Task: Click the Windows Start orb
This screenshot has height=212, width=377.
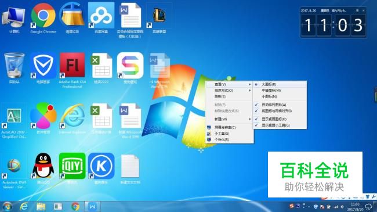Action: [x=7, y=207]
